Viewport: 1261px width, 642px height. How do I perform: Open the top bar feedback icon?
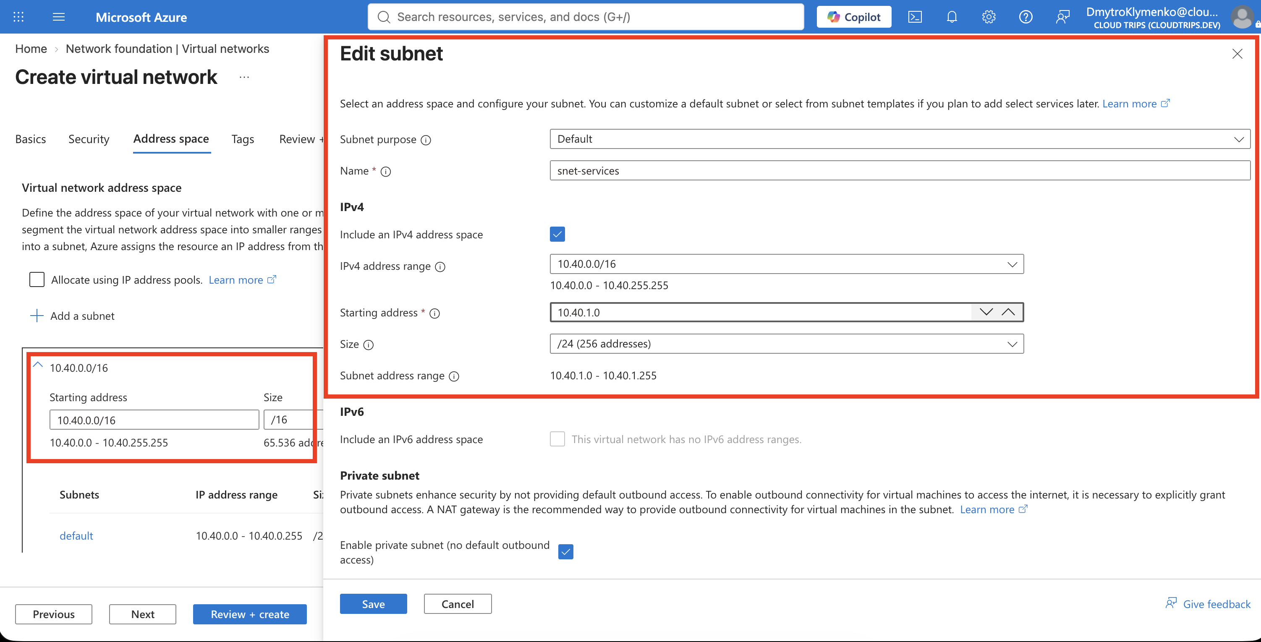coord(1062,17)
